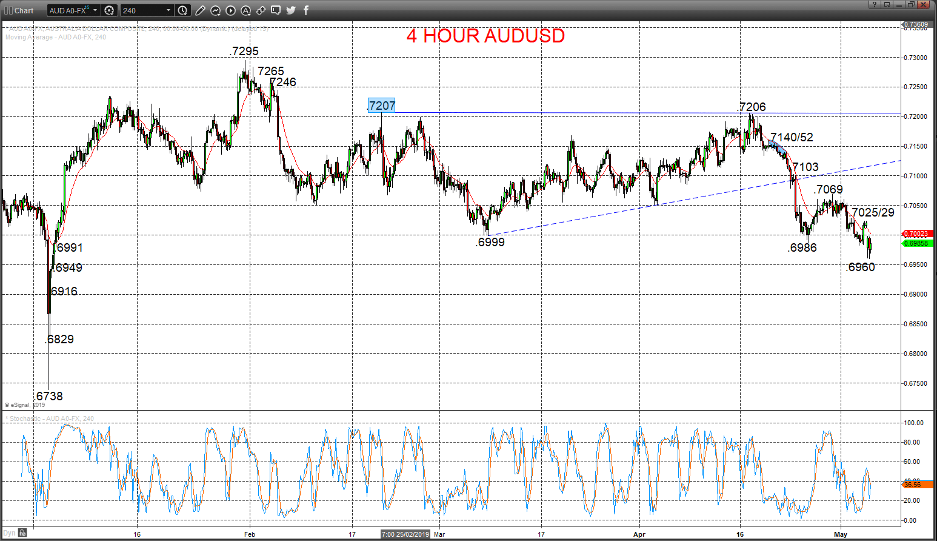
Task: Open the window pop-out dropdown icon
Action: (887, 4)
